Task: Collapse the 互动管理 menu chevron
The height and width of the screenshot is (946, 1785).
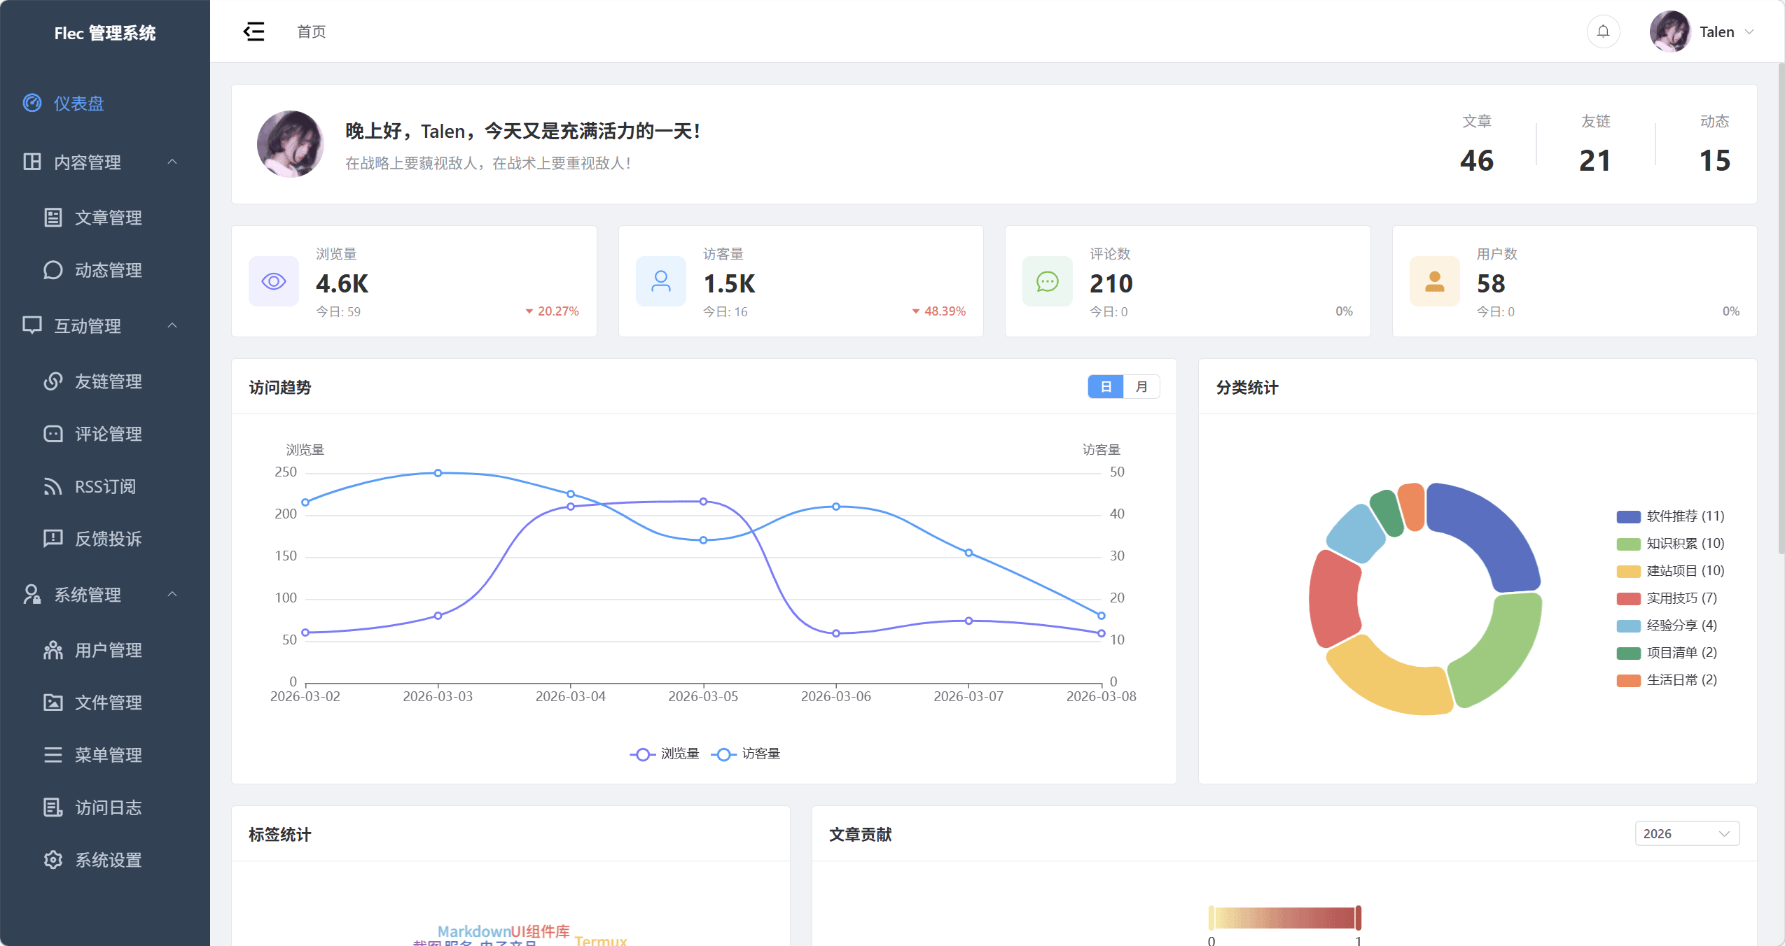Action: coord(172,325)
